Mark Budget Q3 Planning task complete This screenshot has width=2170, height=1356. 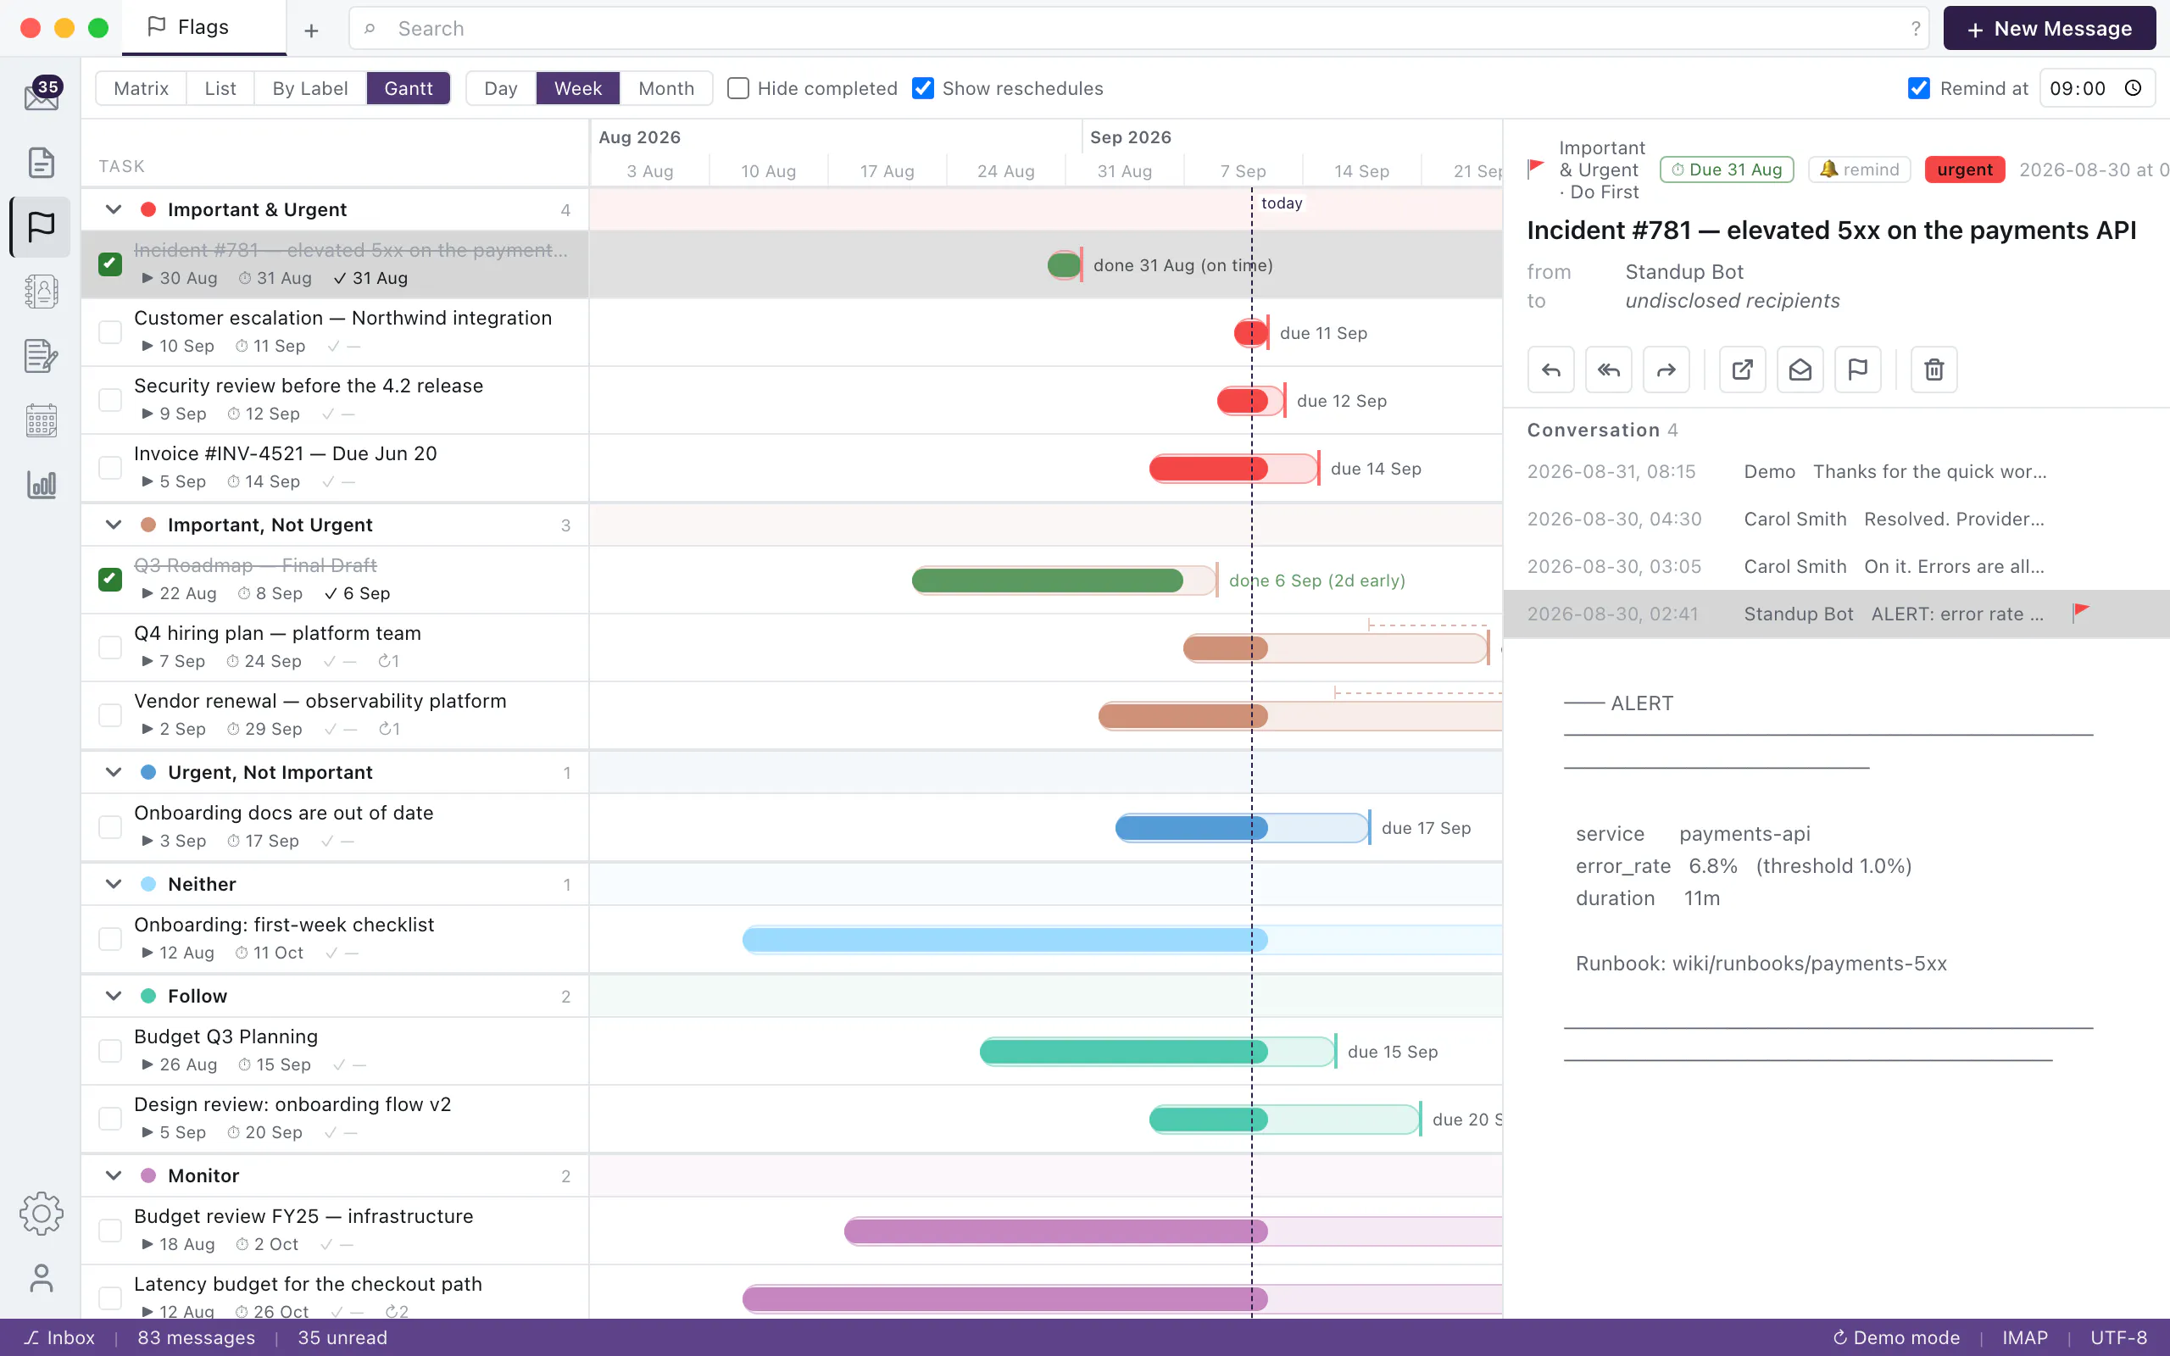[x=110, y=1050]
